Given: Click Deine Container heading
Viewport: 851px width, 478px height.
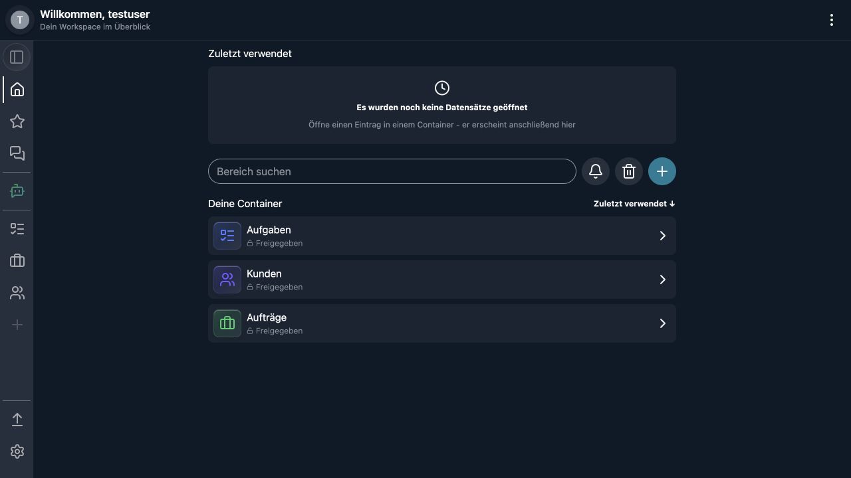Looking at the screenshot, I should [245, 204].
